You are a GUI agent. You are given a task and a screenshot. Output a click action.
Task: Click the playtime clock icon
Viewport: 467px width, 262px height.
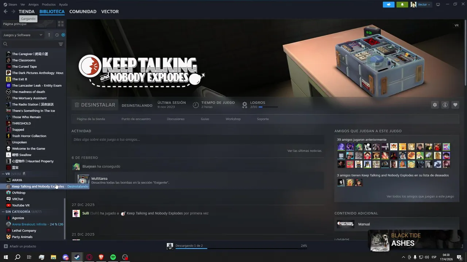click(x=196, y=105)
